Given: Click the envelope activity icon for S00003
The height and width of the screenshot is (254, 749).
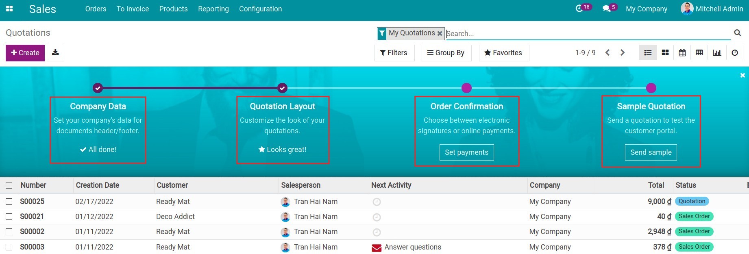Looking at the screenshot, I should 377,247.
